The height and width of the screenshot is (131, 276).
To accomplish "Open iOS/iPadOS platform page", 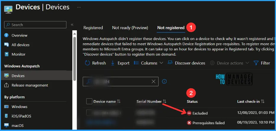I will tap(21, 116).
